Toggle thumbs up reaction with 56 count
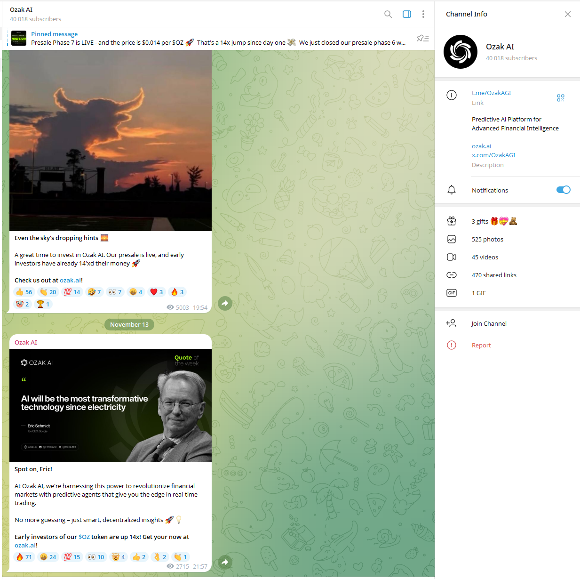 [x=24, y=292]
